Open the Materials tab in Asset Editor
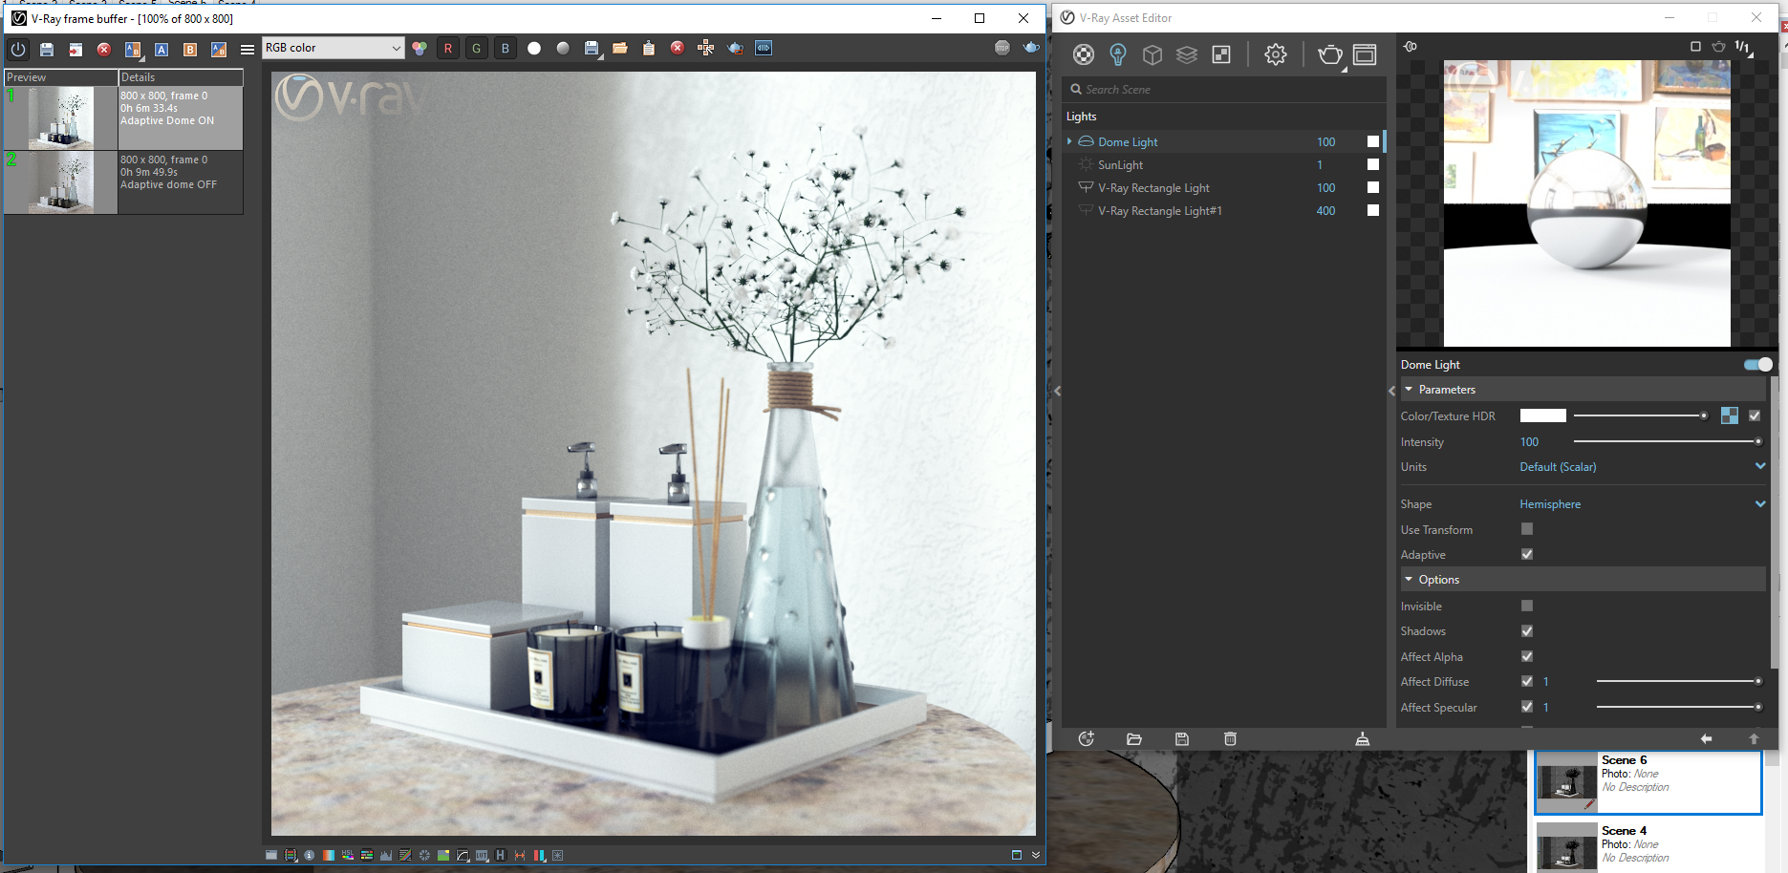1788x873 pixels. coord(1084,54)
